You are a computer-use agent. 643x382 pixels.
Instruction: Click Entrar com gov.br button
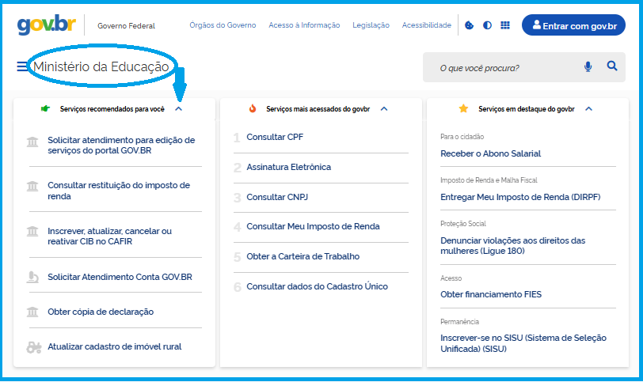point(573,25)
